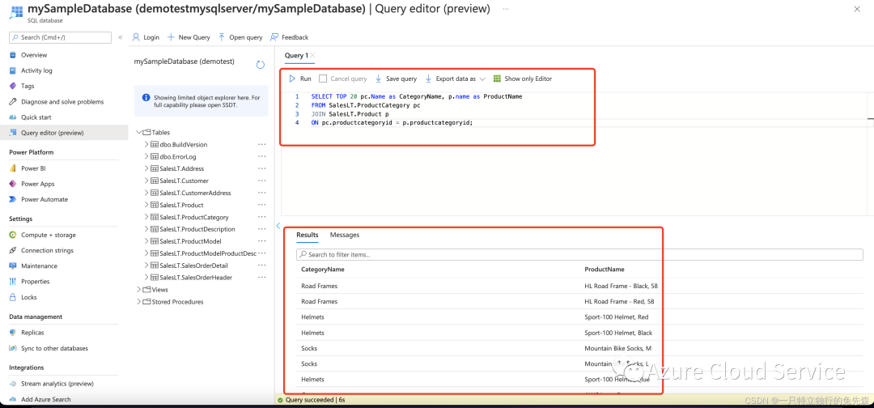Expand the dbo.BuildVersion table
Viewport: 874px width, 408px height.
click(146, 144)
